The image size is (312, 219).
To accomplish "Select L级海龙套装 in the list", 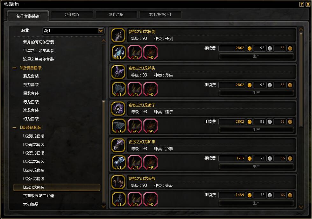I will [34, 136].
